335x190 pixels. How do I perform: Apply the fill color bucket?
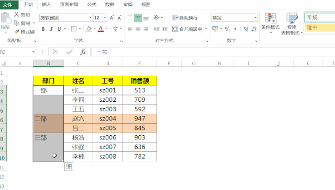[89, 29]
